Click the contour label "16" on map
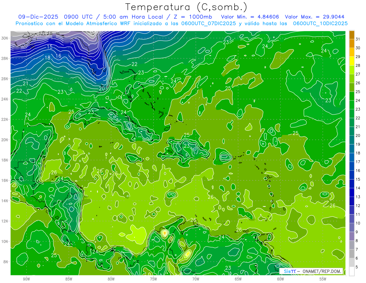This screenshot has width=366, height=283. click(59, 56)
